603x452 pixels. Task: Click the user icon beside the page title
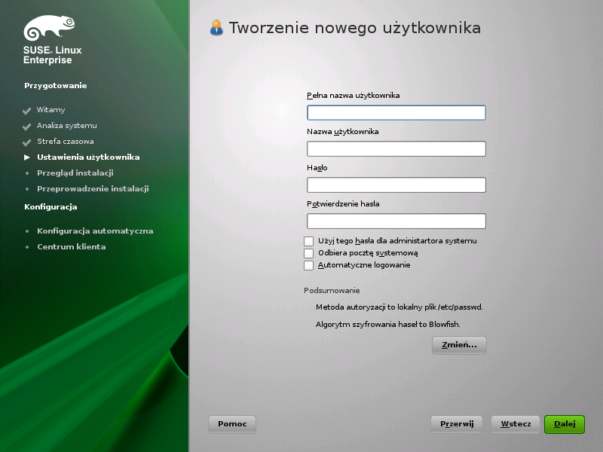coord(216,28)
